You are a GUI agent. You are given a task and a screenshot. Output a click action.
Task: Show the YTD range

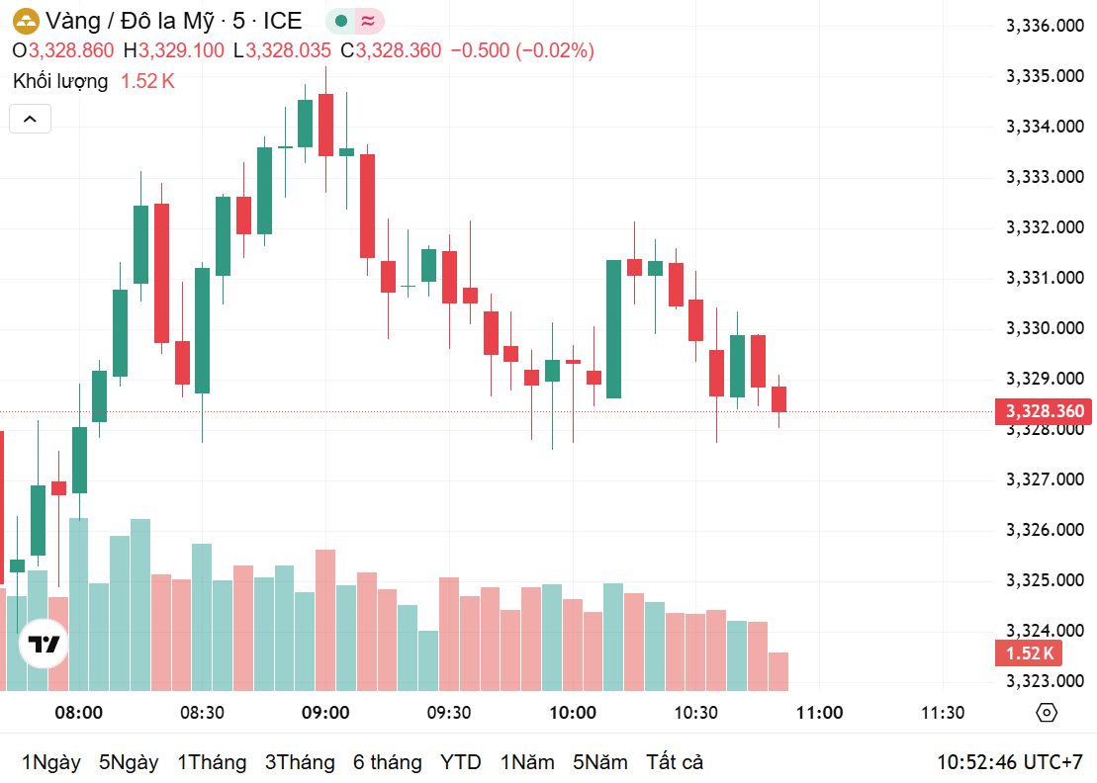pyautogui.click(x=460, y=762)
